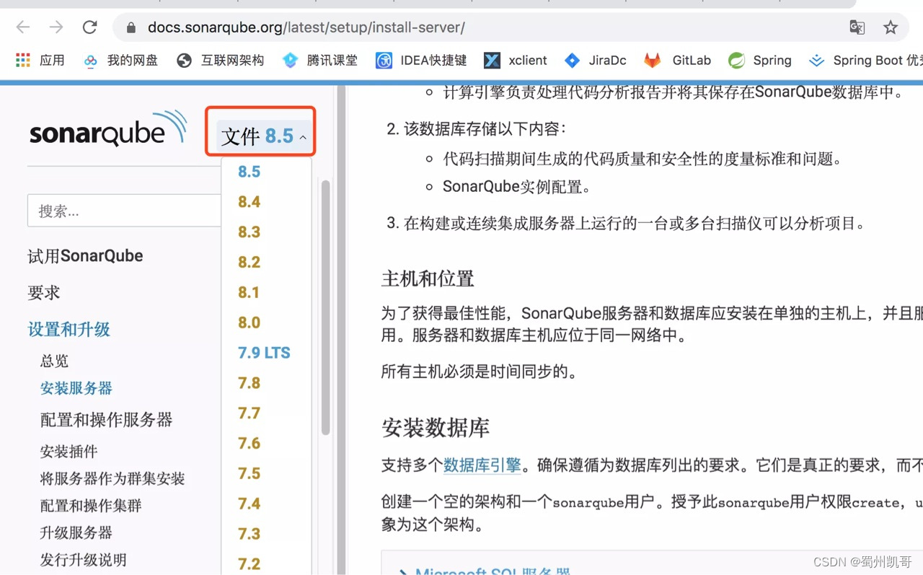This screenshot has width=923, height=575.
Task: Bookmark this page with the star icon
Action: point(891,27)
